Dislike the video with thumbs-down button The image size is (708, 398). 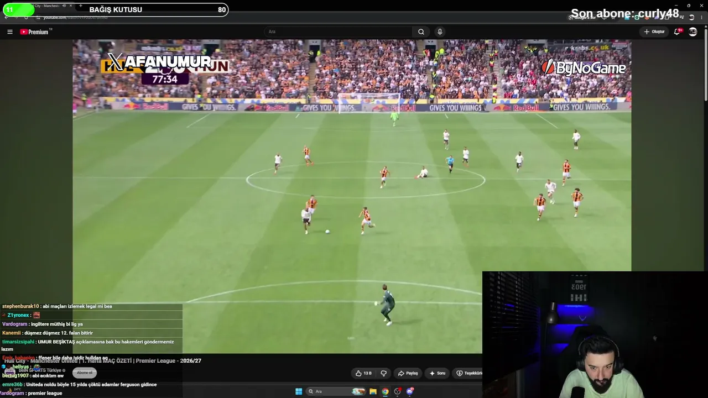coord(383,373)
